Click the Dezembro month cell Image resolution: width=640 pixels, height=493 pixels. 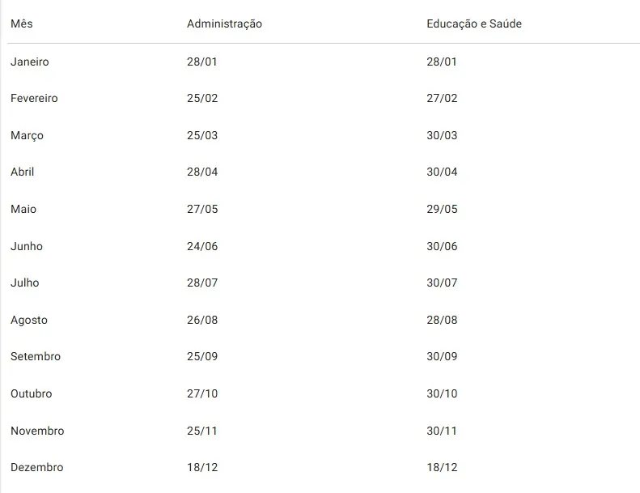click(x=37, y=468)
